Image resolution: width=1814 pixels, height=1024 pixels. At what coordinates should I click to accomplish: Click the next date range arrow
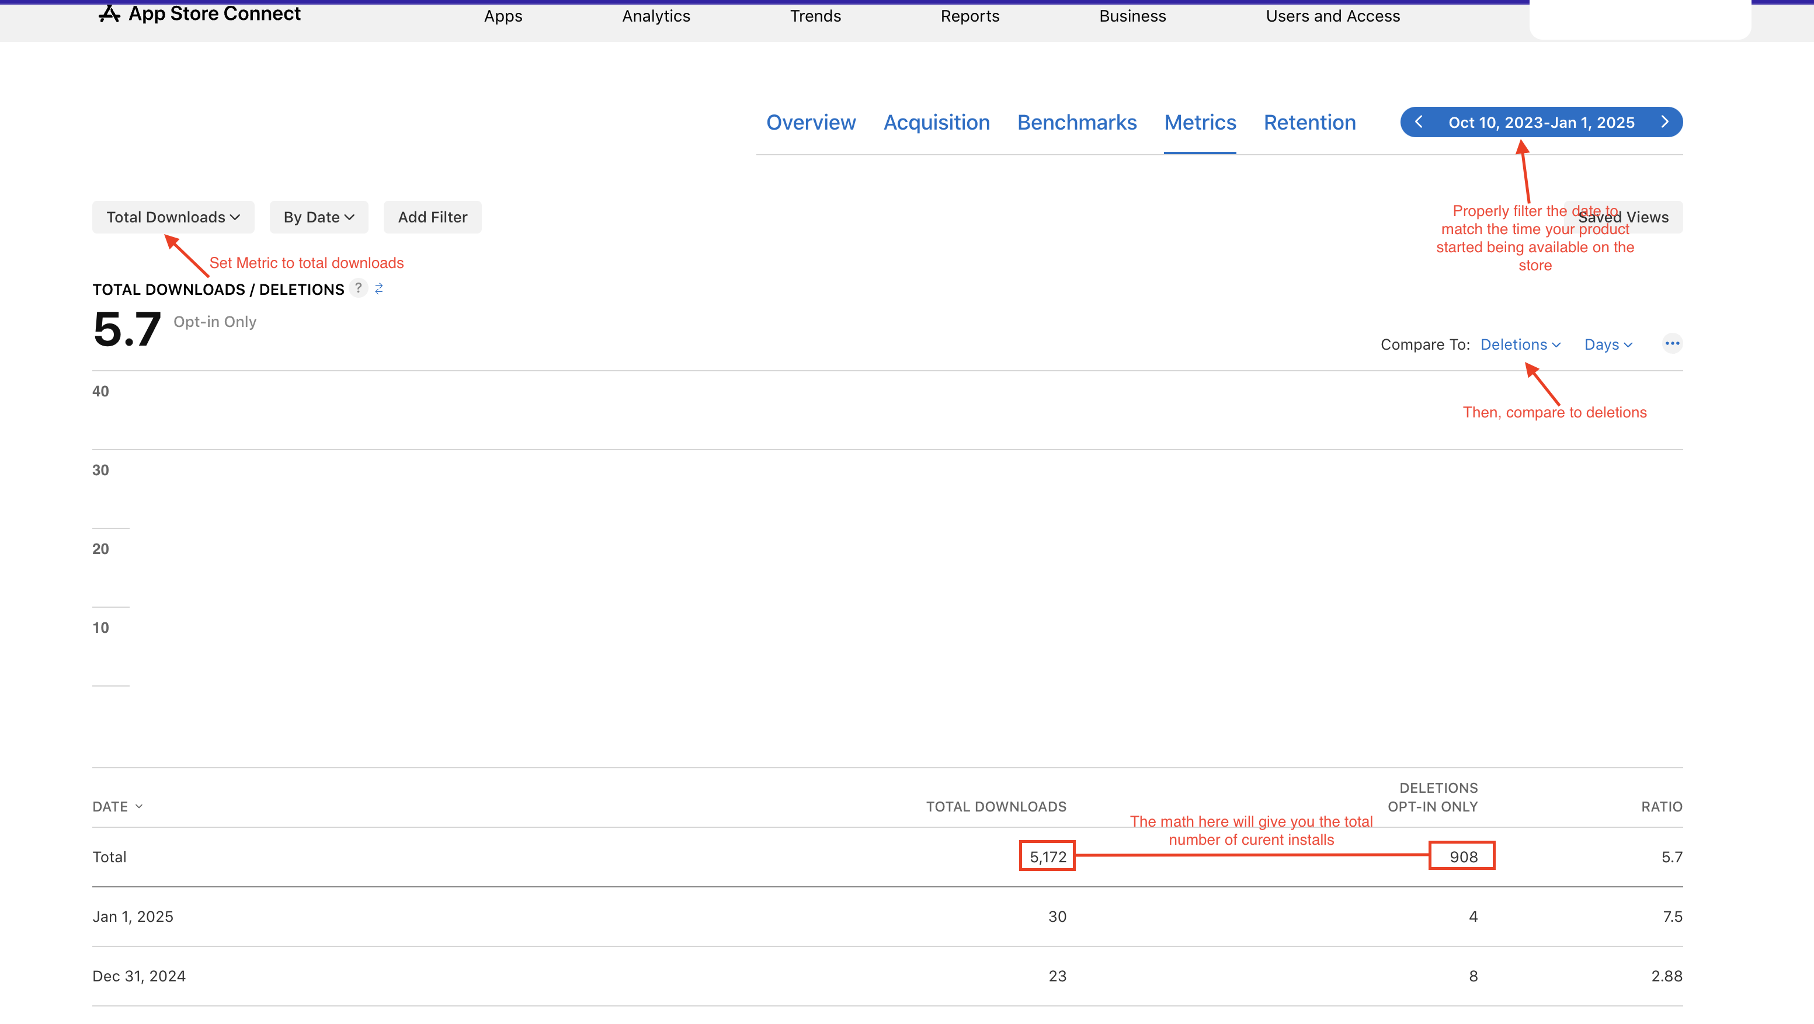pyautogui.click(x=1664, y=122)
